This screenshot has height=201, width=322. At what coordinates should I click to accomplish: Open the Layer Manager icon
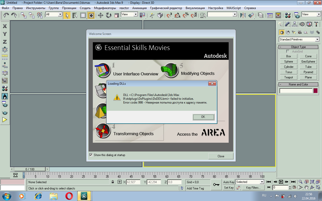(261, 15)
